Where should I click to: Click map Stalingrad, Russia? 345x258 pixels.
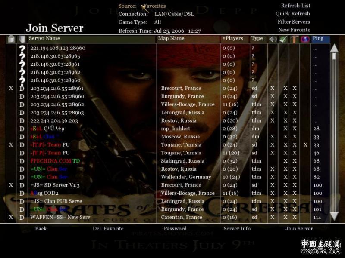coord(182,161)
